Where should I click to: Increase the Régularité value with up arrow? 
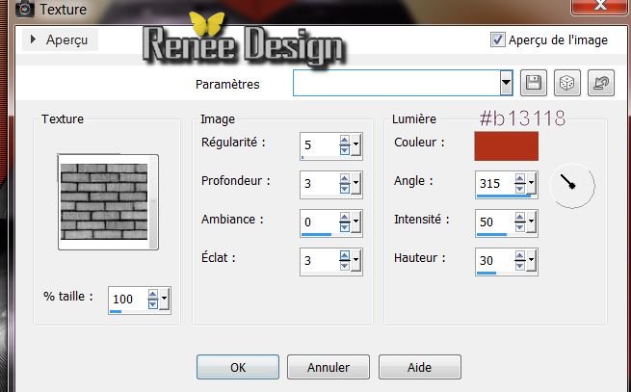point(345,141)
